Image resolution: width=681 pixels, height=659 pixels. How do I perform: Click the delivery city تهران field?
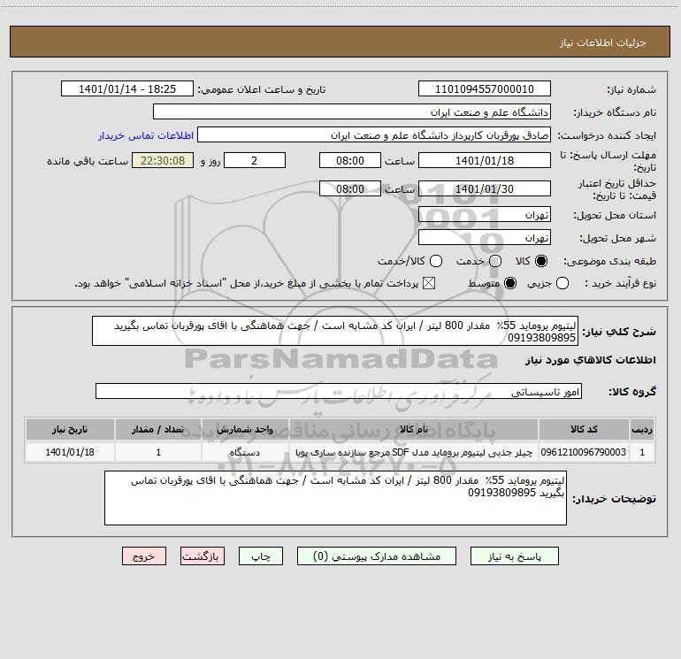pyautogui.click(x=485, y=237)
